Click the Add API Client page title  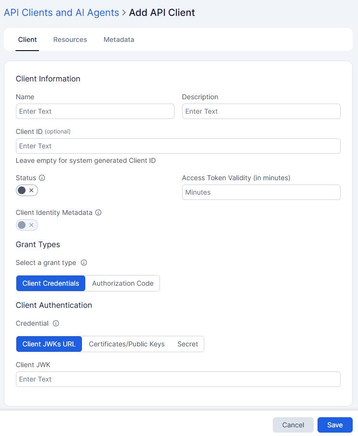(x=162, y=13)
